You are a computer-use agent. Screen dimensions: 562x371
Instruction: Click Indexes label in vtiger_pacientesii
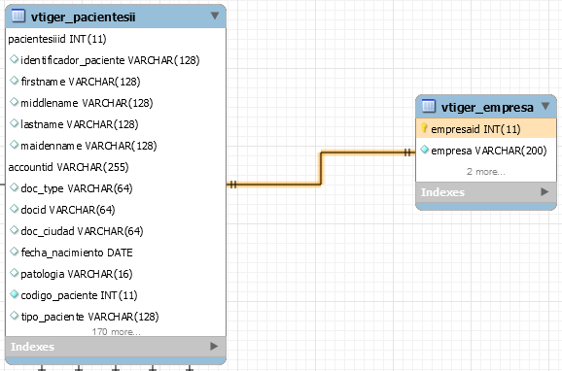(32, 347)
